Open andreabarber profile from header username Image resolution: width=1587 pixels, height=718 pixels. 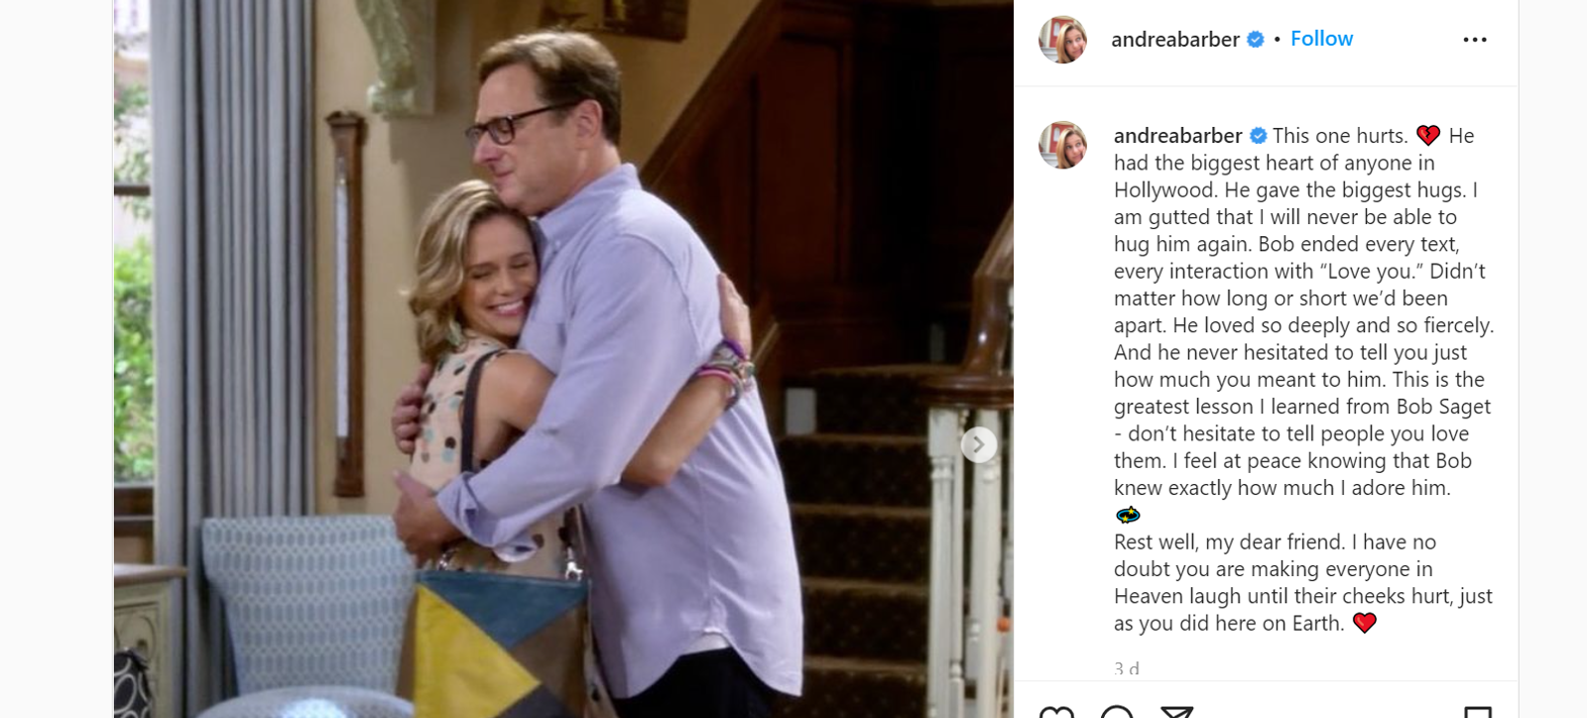click(1175, 40)
